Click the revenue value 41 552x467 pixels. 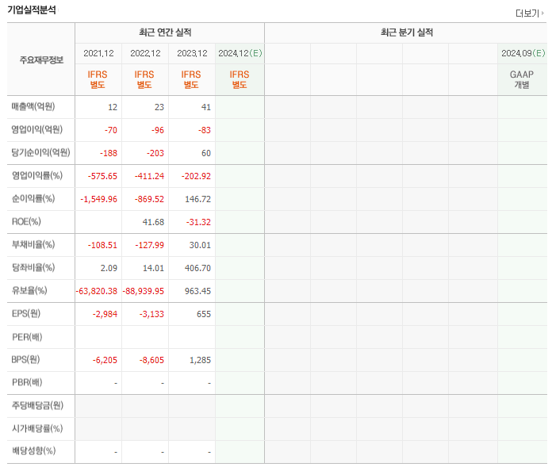[x=206, y=107]
